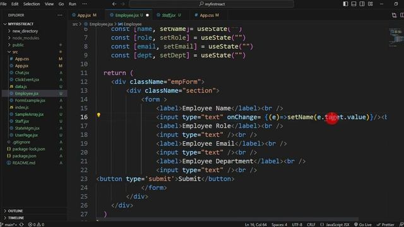The height and width of the screenshot is (227, 404).
Task: Expand the public folder
Action: pos(18,45)
